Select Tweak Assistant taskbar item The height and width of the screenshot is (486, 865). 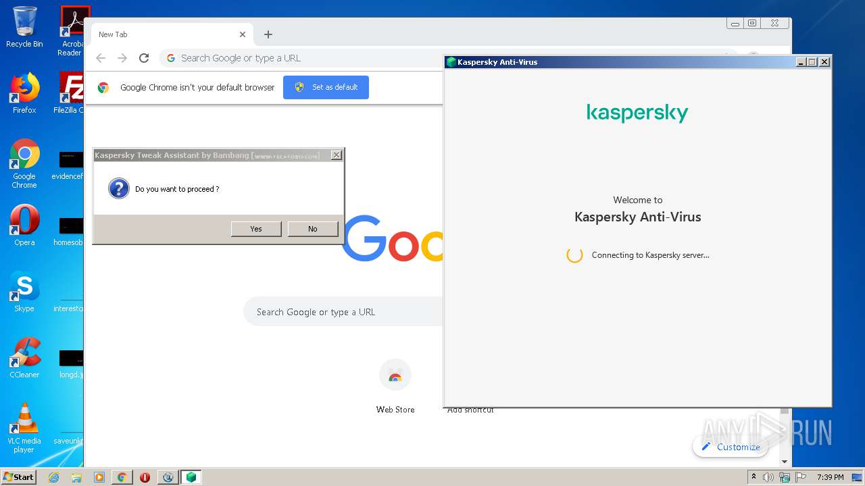168,477
